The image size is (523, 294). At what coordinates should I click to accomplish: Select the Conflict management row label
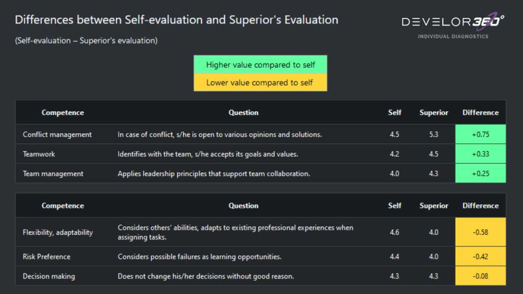coord(57,134)
